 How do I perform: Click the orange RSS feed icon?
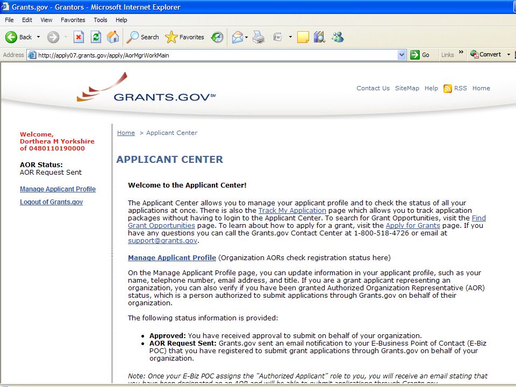(x=448, y=89)
